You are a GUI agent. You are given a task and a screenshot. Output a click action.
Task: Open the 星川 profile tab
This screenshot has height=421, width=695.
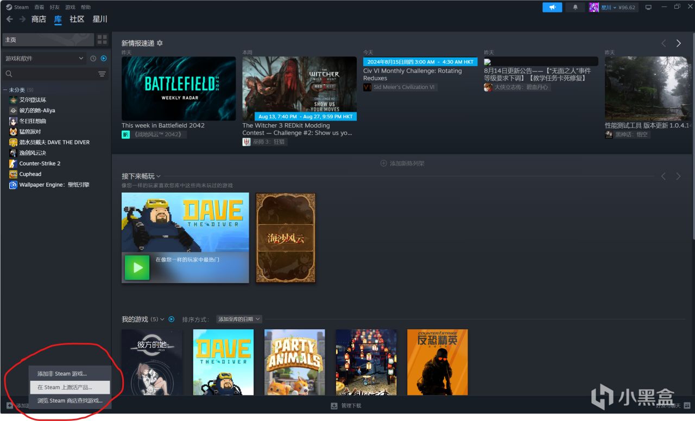pyautogui.click(x=100, y=19)
